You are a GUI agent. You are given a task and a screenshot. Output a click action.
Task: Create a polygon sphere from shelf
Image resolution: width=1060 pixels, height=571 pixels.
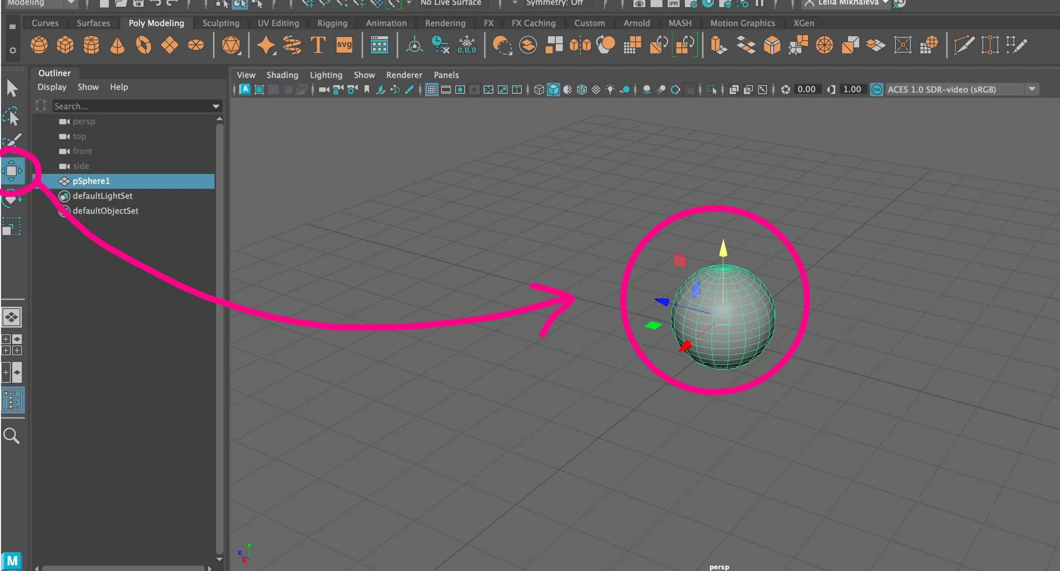coord(39,45)
